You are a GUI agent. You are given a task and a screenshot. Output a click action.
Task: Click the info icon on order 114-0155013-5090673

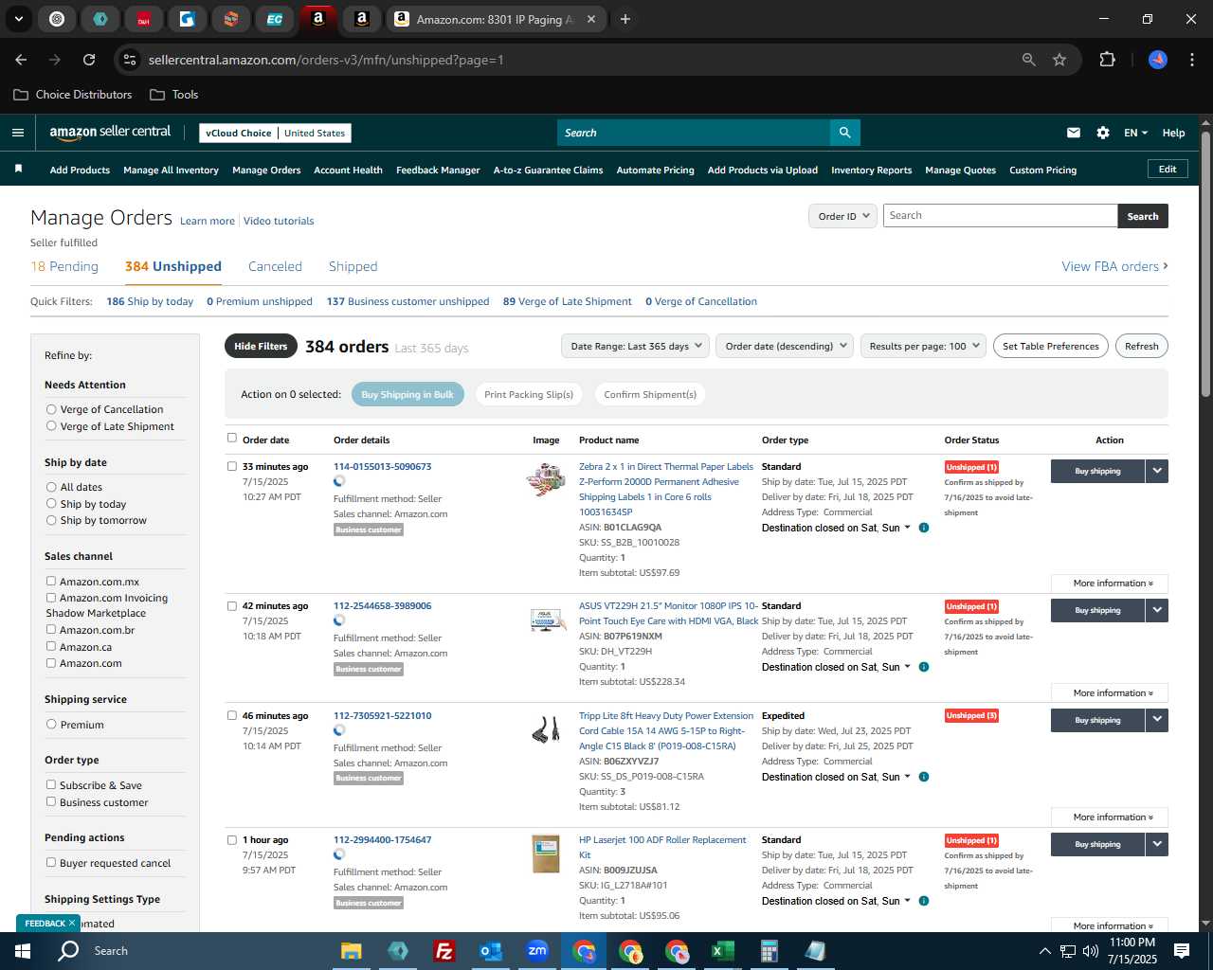(924, 528)
